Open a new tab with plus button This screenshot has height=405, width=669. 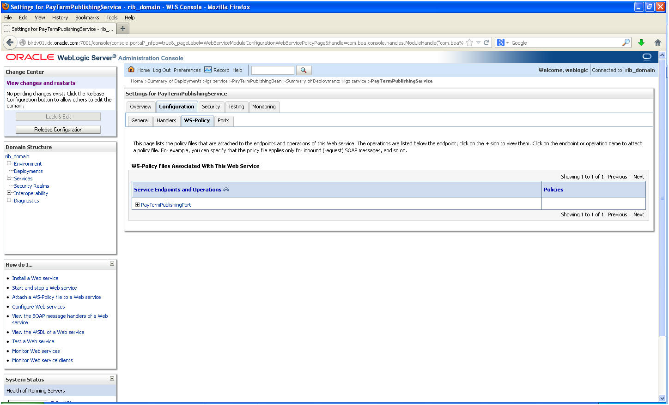(x=123, y=29)
